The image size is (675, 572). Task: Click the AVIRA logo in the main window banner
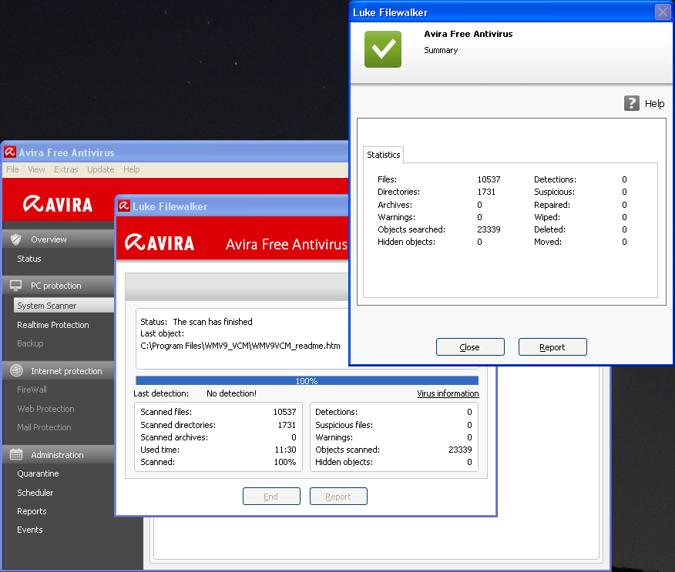click(x=58, y=204)
